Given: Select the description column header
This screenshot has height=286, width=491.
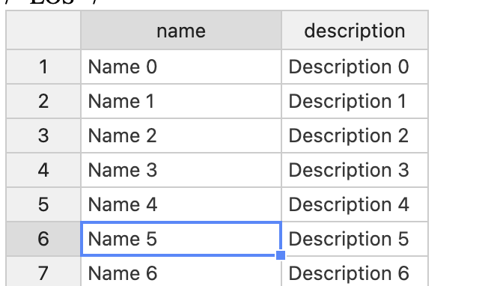Looking at the screenshot, I should click(x=355, y=31).
